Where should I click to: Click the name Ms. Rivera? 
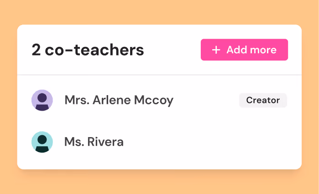click(x=94, y=142)
